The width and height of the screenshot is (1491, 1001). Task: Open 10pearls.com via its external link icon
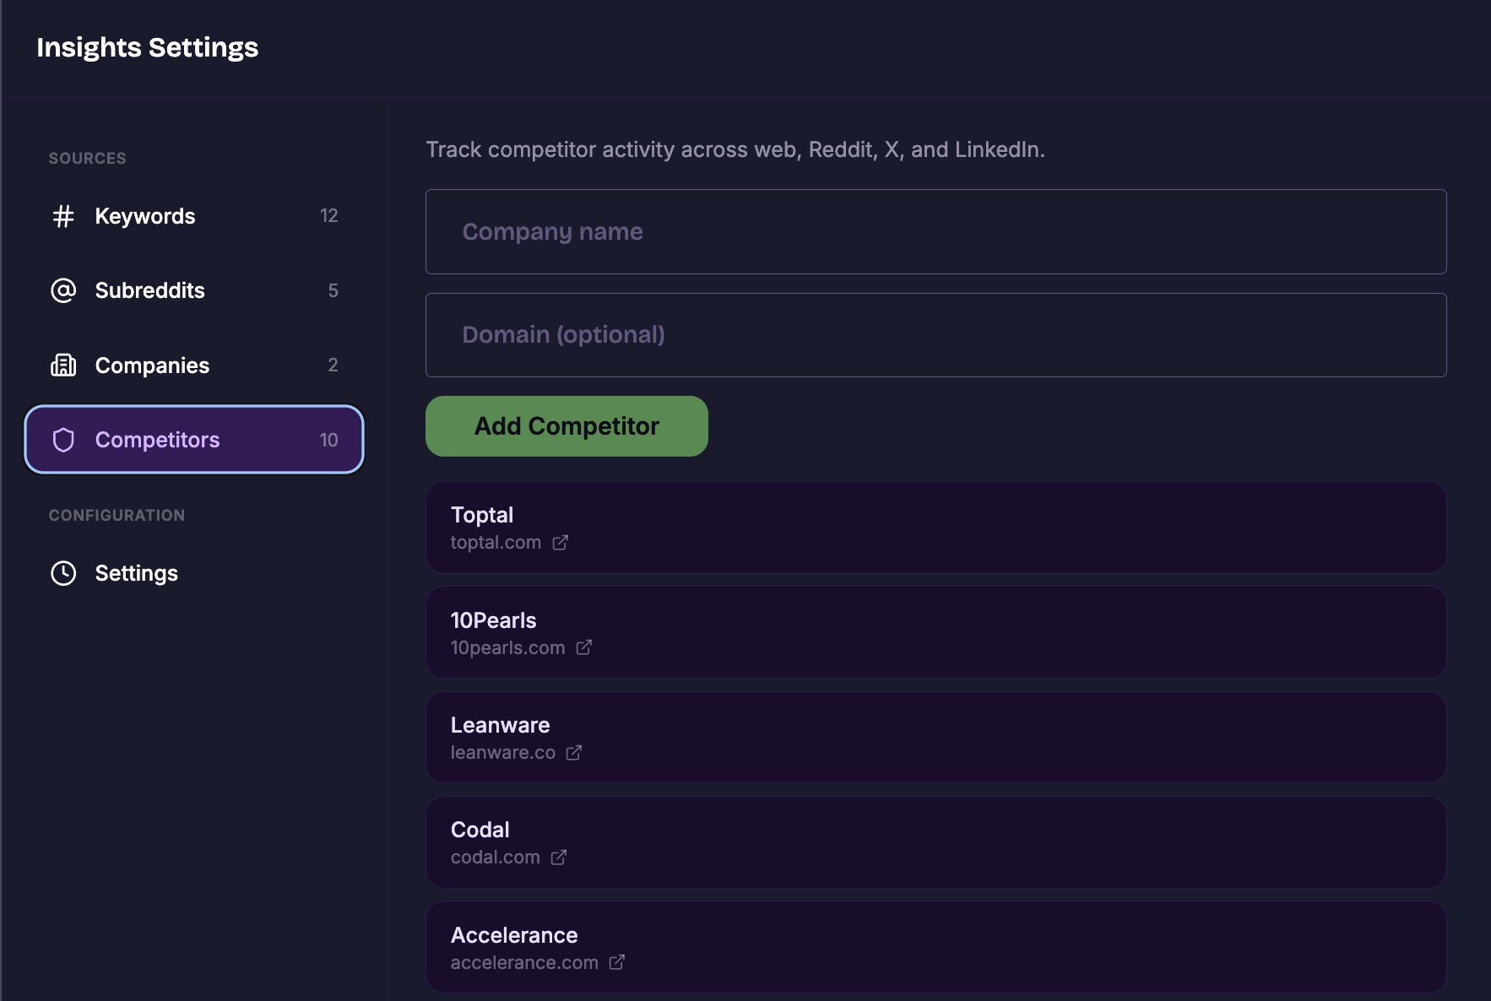584,648
